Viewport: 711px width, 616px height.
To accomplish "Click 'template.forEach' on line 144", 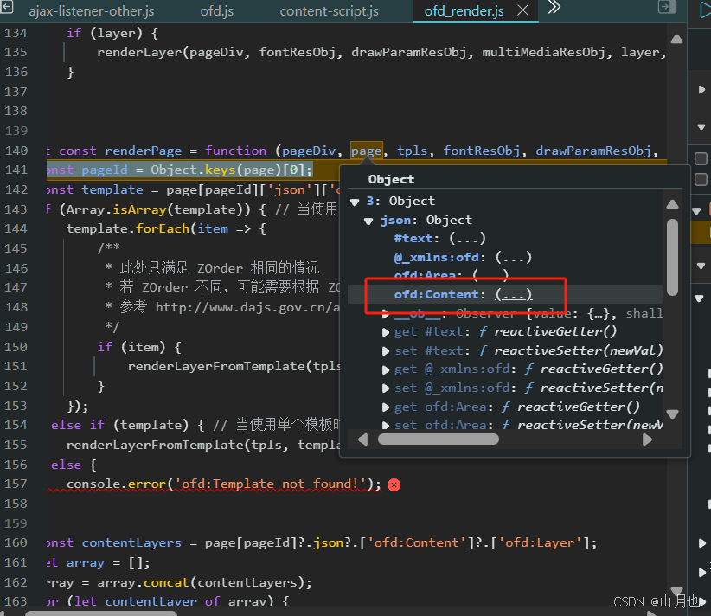I will 128,228.
